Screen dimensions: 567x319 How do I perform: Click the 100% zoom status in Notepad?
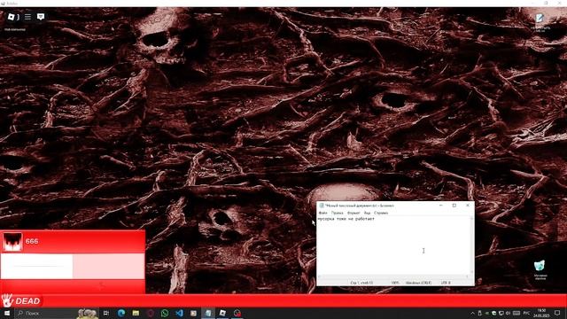pos(395,283)
